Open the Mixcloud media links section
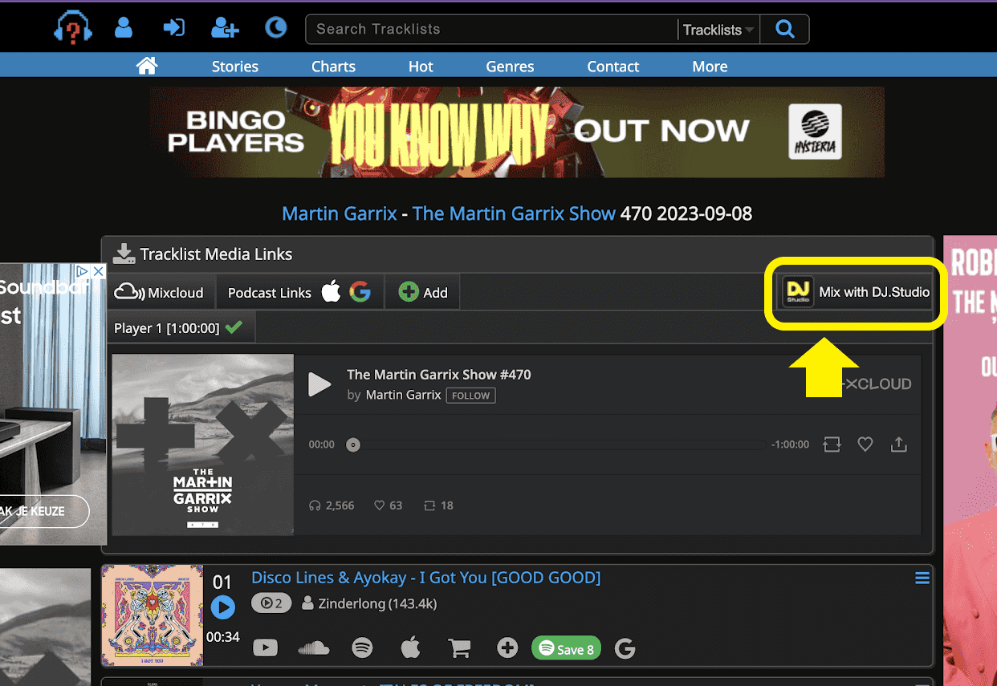This screenshot has height=686, width=997. (x=160, y=291)
